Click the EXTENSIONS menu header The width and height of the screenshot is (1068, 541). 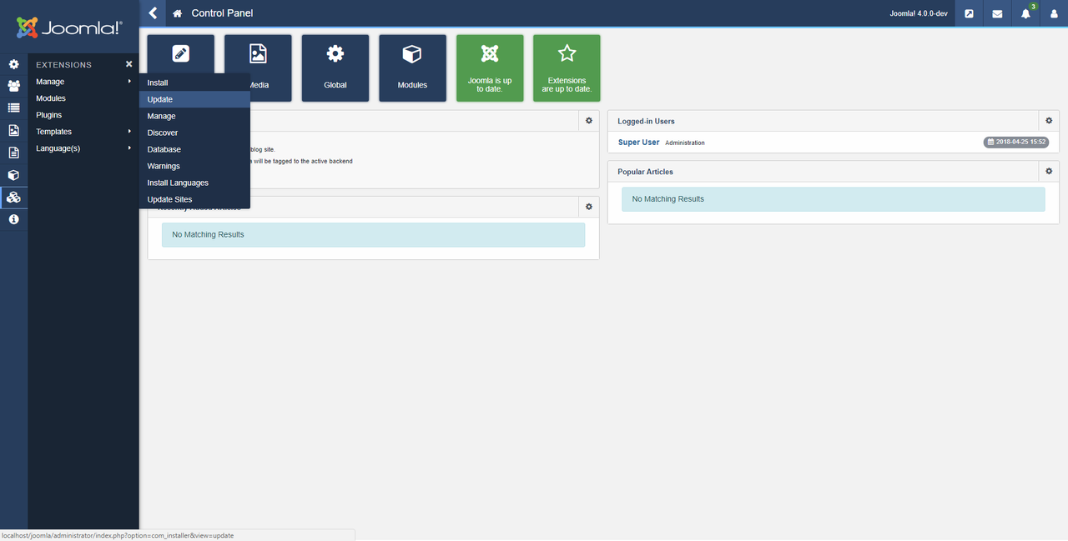tap(64, 65)
